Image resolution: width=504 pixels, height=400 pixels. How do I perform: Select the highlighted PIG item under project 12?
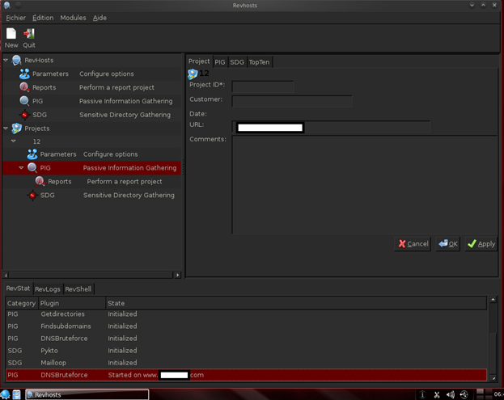point(45,168)
